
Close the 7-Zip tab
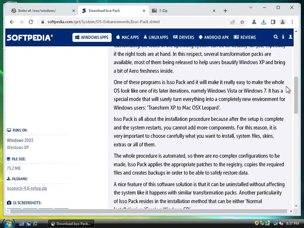214,11
